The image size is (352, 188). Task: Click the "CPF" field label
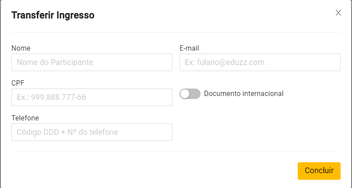[18, 83]
